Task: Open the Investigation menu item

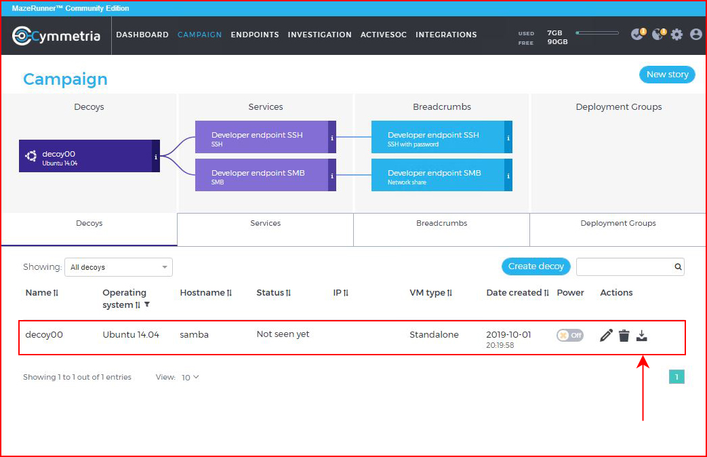Action: [x=320, y=35]
